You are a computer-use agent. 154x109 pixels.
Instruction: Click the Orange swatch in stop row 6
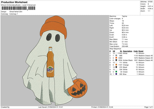pyautogui.click(x=116, y=65)
